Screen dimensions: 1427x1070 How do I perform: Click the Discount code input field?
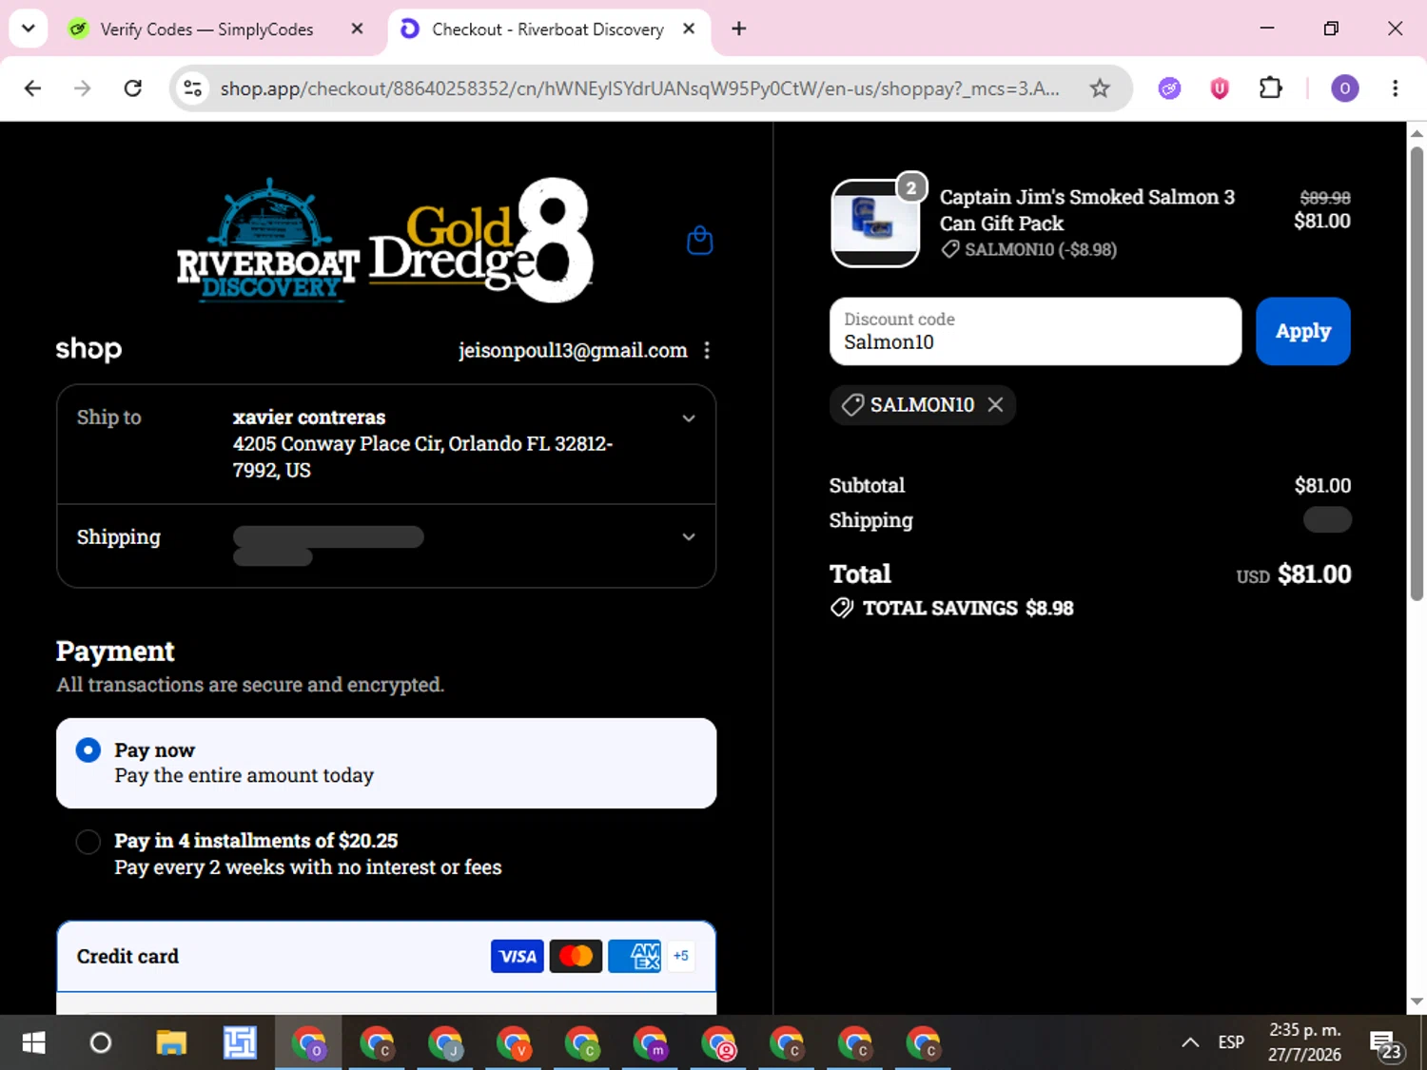pyautogui.click(x=1035, y=331)
